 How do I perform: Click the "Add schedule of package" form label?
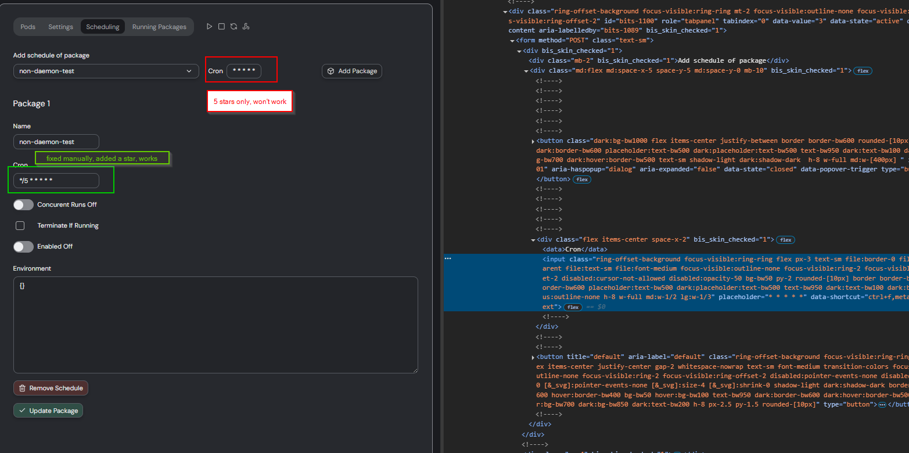(51, 55)
